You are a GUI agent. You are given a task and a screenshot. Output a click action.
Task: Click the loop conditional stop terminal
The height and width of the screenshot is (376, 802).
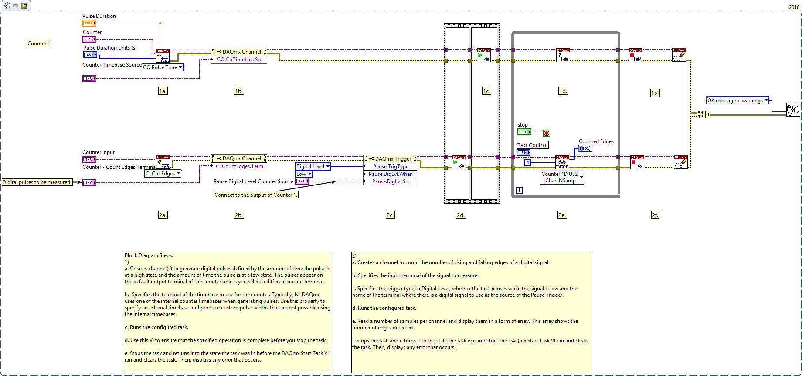tap(547, 133)
